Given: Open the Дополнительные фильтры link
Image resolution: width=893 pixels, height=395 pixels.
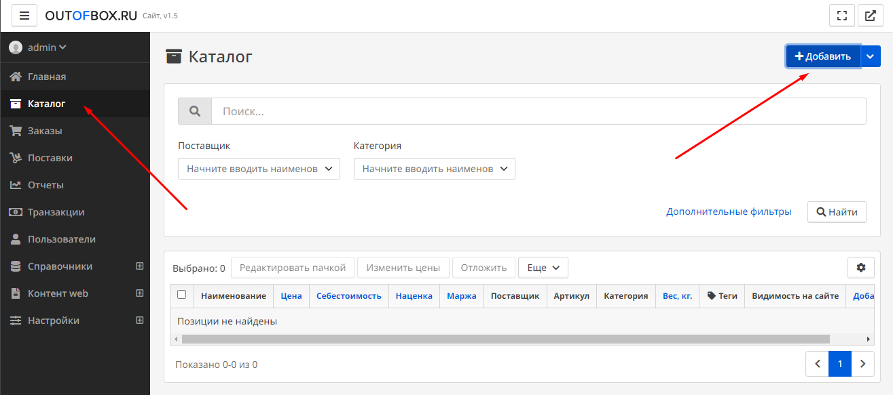Looking at the screenshot, I should tap(729, 212).
